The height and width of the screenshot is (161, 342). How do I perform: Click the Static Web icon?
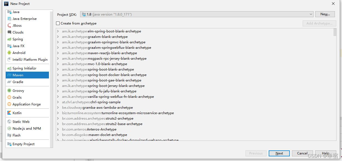point(10,122)
